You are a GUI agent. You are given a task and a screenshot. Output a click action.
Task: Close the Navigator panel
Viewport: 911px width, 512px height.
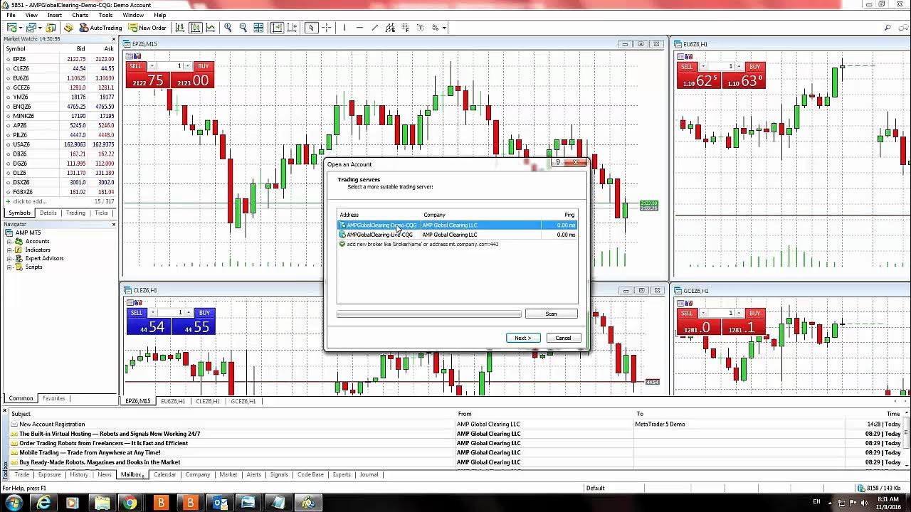113,224
